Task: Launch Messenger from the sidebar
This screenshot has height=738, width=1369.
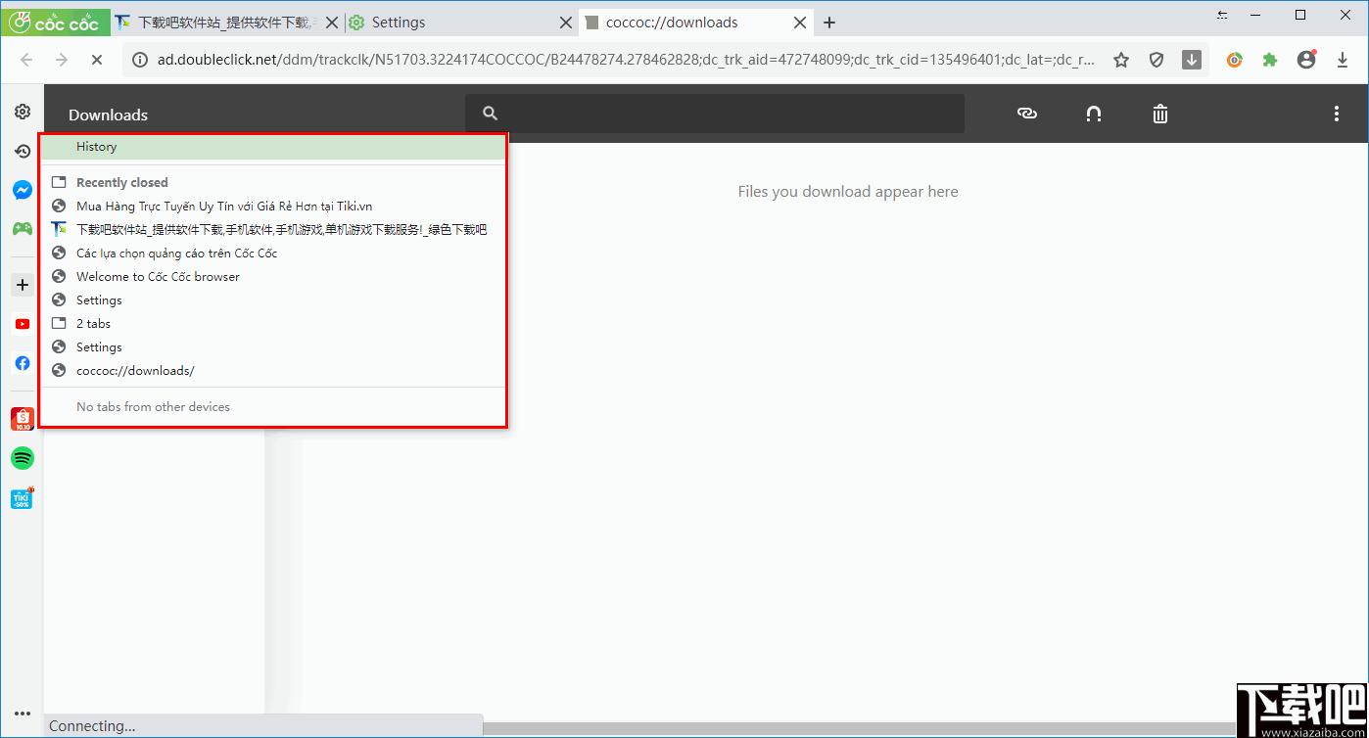Action: [x=22, y=190]
